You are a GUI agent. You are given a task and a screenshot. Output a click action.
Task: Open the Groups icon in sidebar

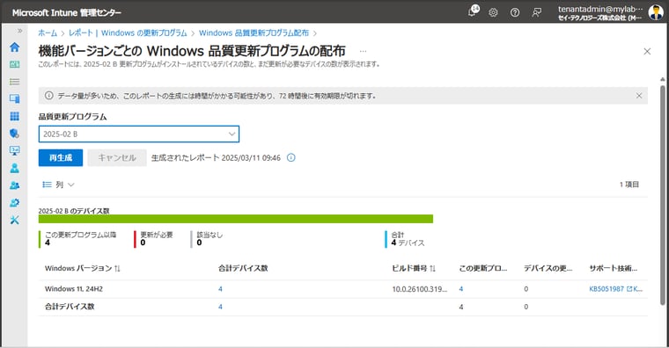14,185
